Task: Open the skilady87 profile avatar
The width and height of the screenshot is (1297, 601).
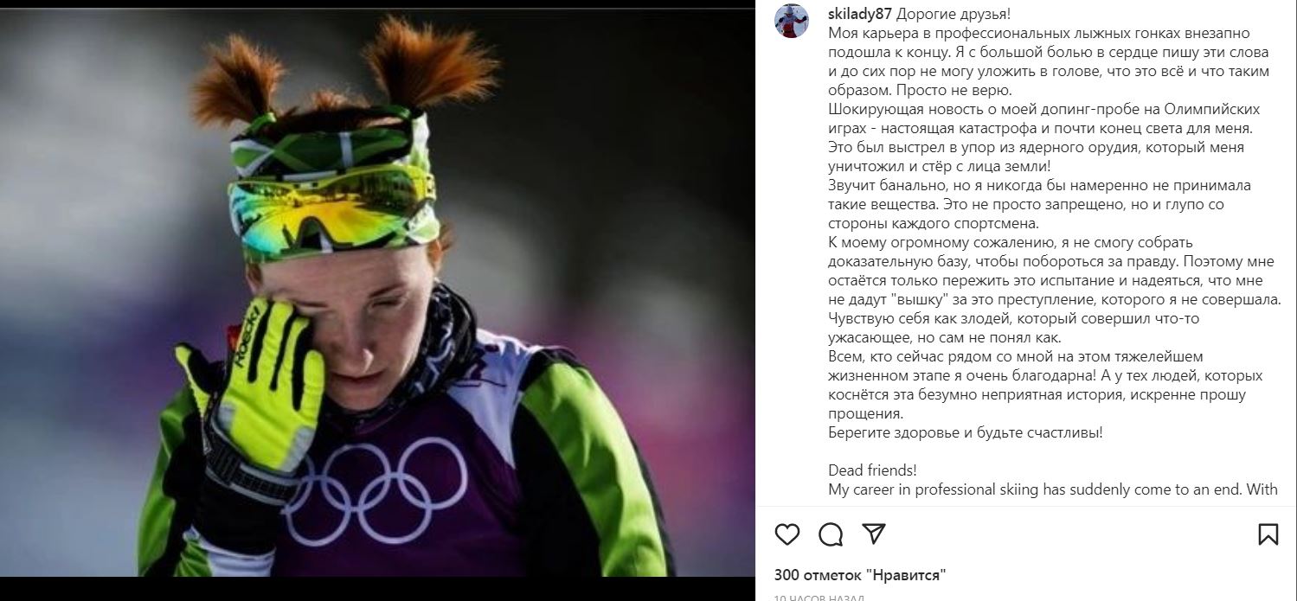Action: pyautogui.click(x=792, y=20)
